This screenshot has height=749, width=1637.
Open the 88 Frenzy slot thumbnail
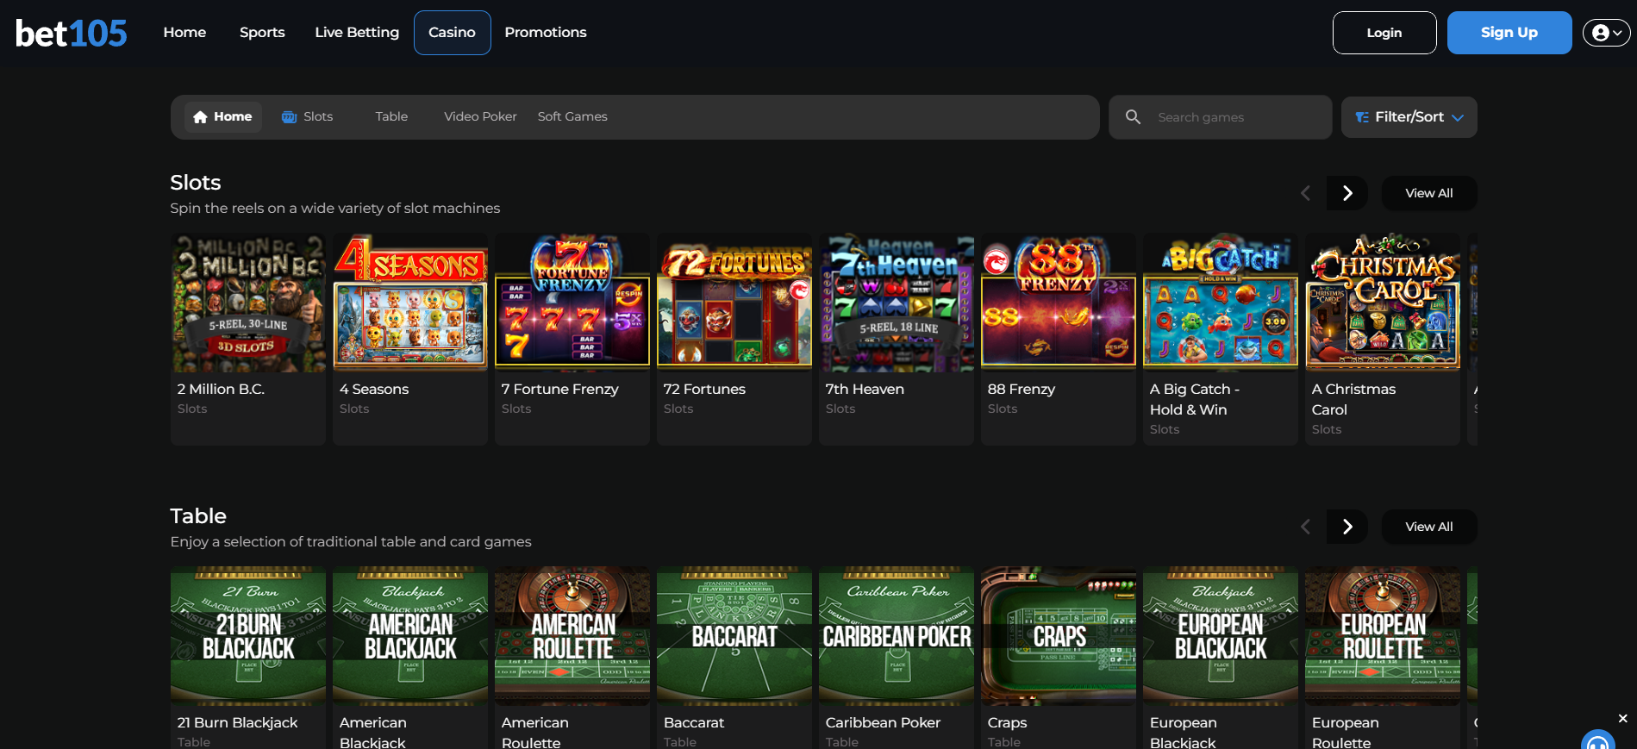click(1059, 303)
